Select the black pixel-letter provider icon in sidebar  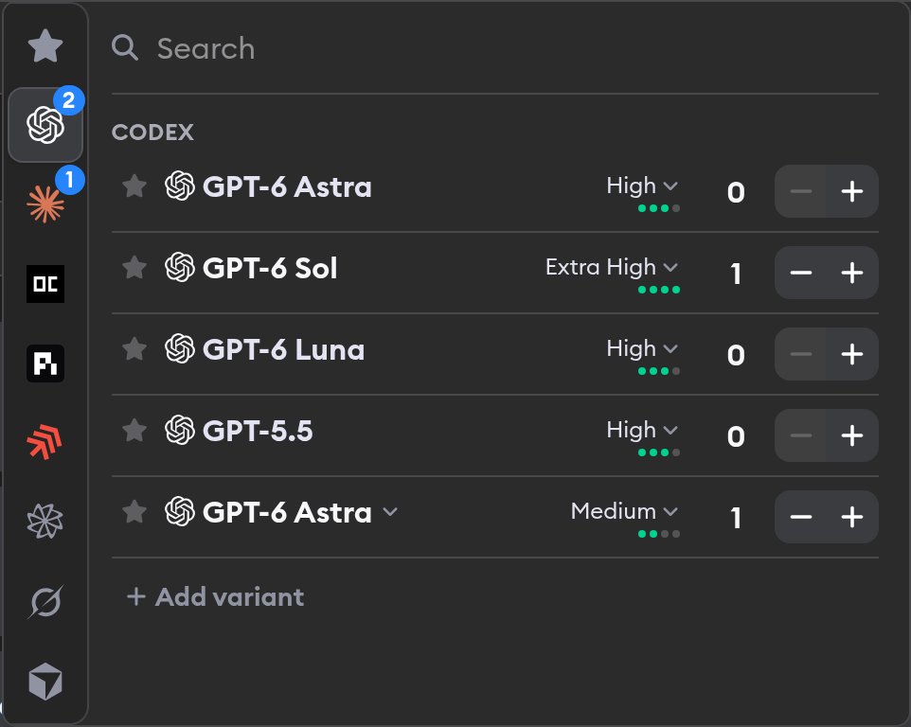[x=45, y=363]
